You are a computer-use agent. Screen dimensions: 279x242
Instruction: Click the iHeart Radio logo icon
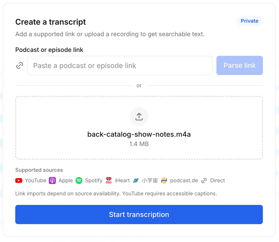click(x=109, y=180)
